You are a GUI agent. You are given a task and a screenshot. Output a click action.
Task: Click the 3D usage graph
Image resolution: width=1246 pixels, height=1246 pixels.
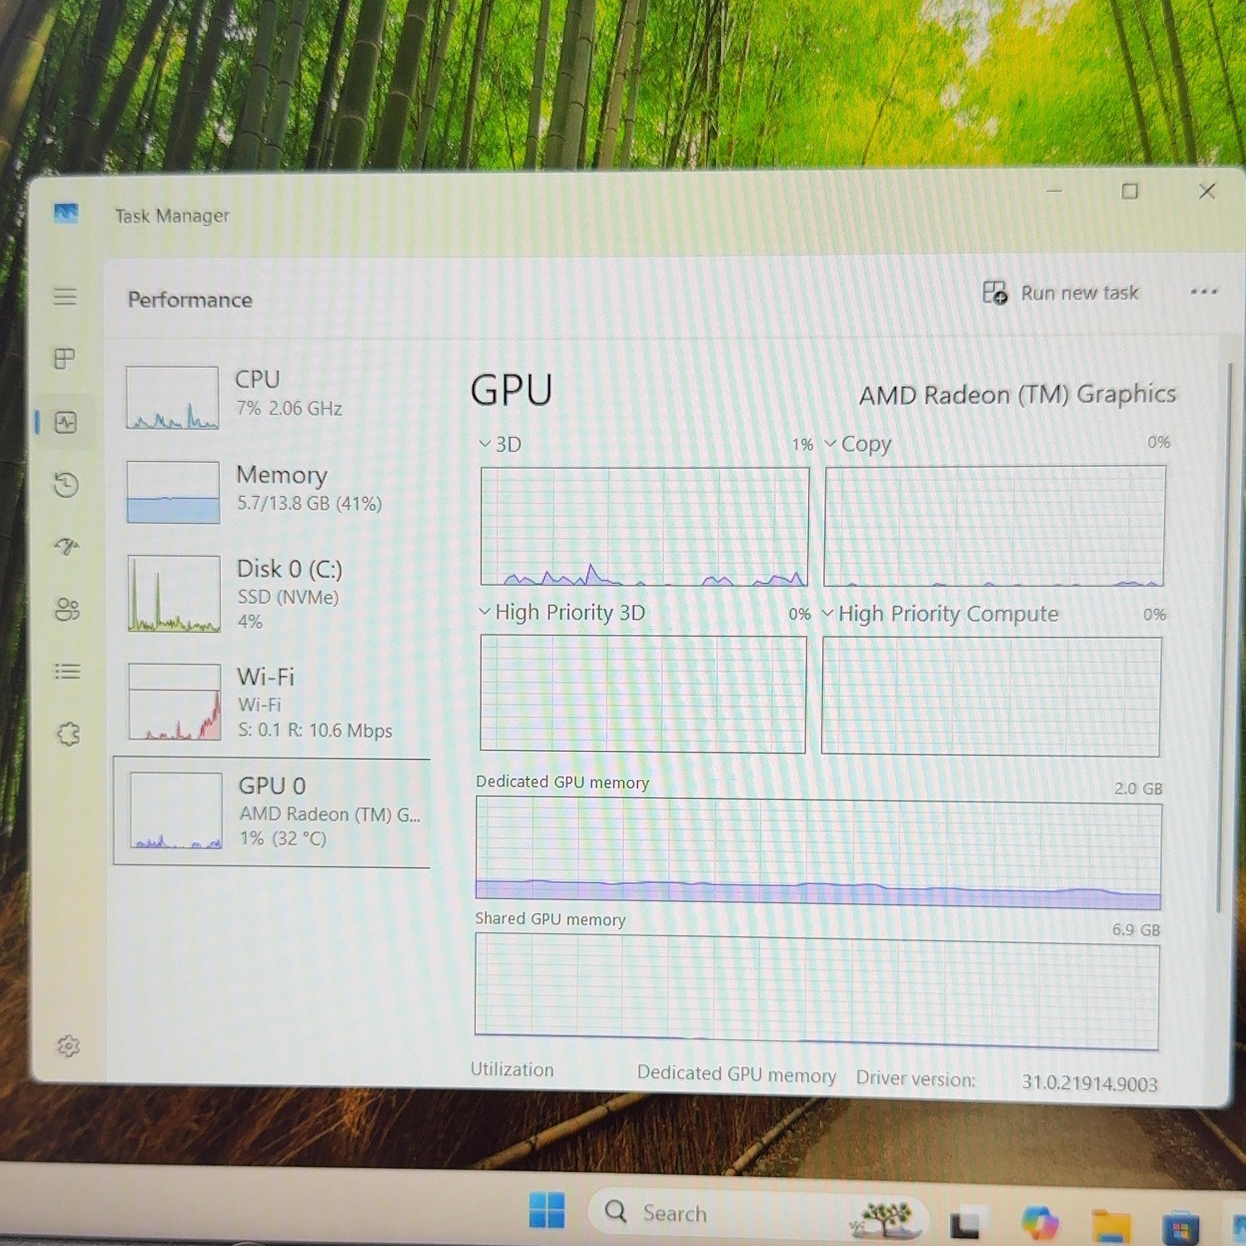[x=645, y=527]
